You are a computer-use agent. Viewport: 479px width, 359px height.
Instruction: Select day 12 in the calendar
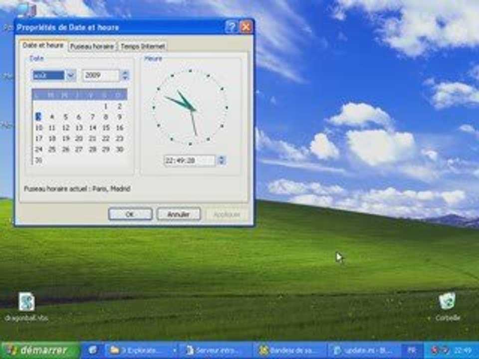pos(65,128)
